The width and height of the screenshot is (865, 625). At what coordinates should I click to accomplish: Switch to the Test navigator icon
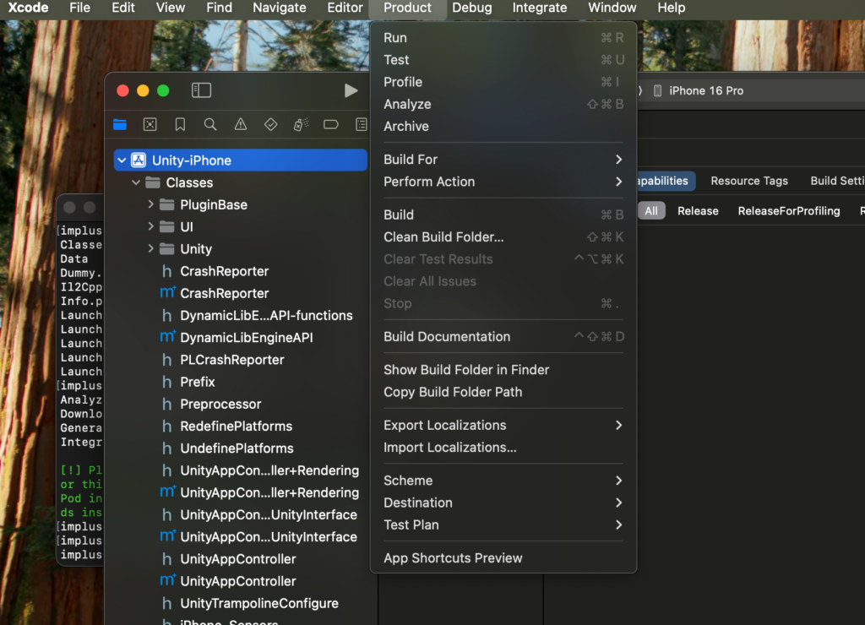270,124
